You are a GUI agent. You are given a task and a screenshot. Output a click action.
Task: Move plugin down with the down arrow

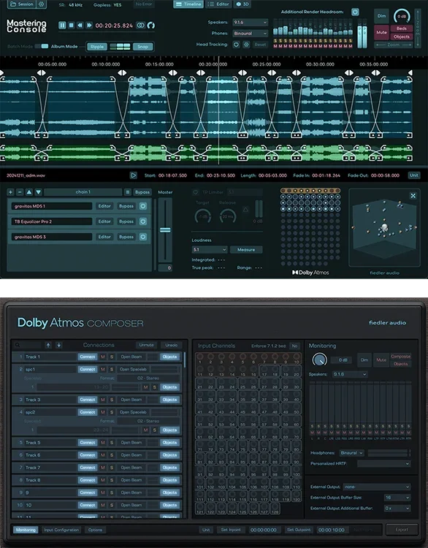tap(39, 192)
